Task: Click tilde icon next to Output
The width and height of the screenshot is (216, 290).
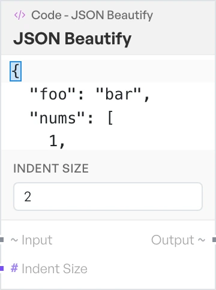Action: pos(202,240)
